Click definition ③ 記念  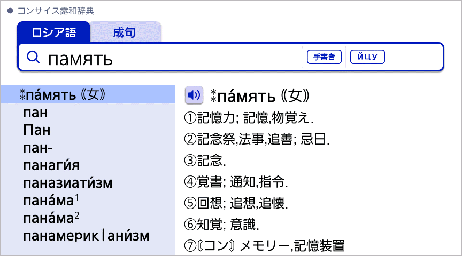[x=205, y=161]
